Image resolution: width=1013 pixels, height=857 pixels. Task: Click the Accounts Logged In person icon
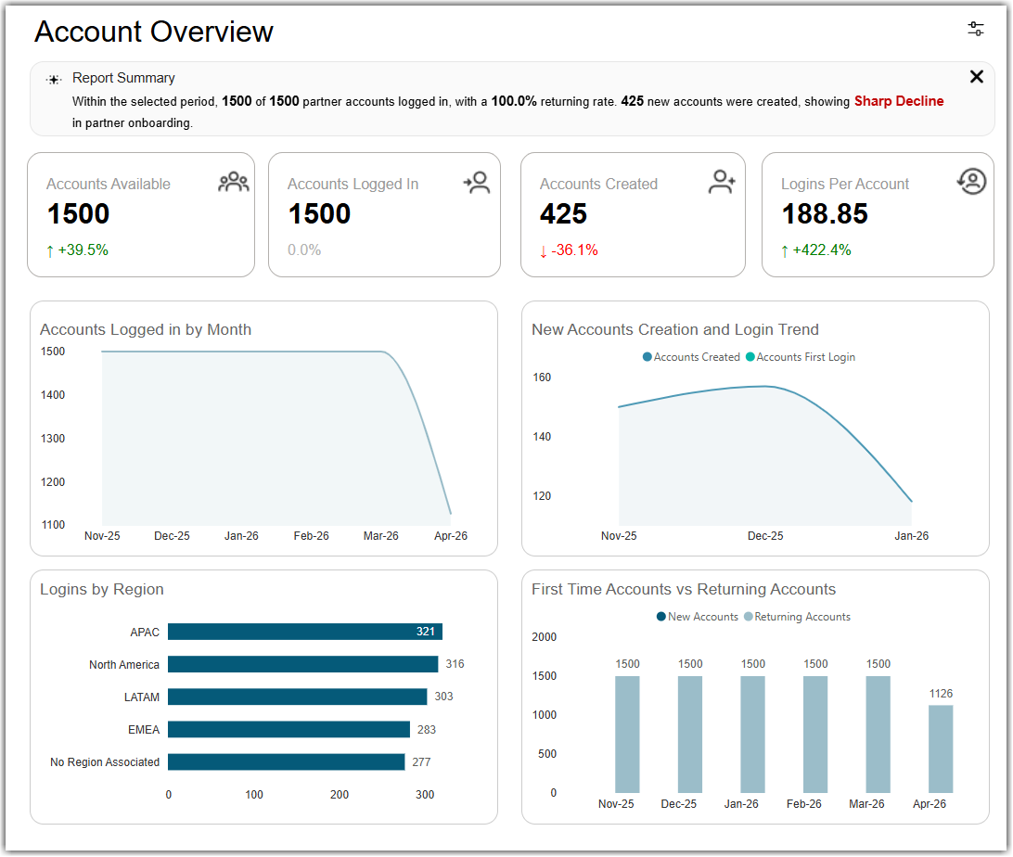coord(477,183)
